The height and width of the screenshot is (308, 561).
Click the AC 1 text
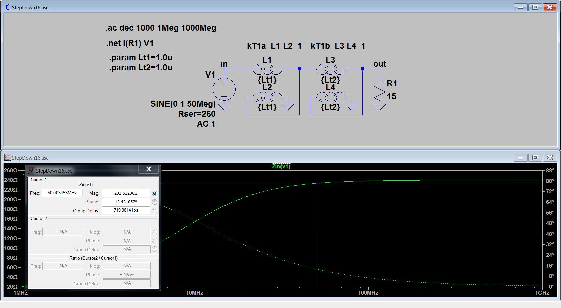click(206, 124)
